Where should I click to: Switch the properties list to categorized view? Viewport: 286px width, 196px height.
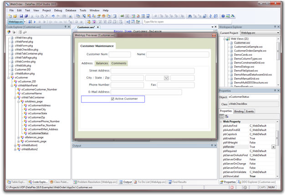(x=222, y=116)
